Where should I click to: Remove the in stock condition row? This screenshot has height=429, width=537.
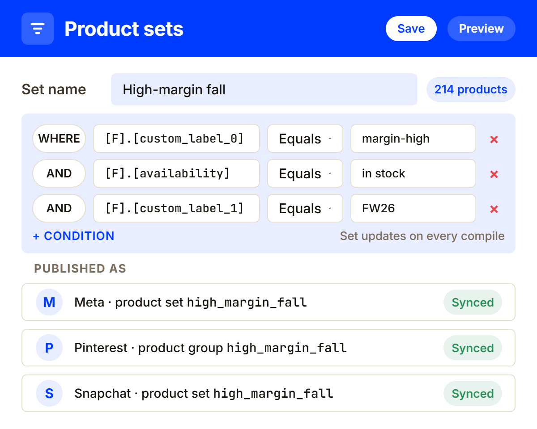(494, 174)
